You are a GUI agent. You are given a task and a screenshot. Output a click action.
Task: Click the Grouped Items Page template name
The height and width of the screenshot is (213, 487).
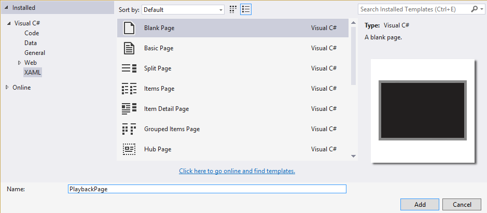172,129
